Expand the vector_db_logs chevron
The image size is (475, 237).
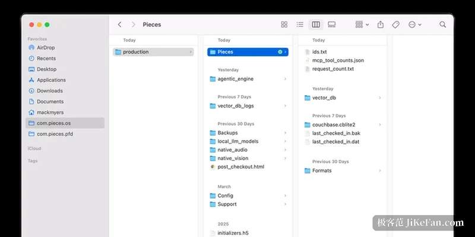[285, 106]
